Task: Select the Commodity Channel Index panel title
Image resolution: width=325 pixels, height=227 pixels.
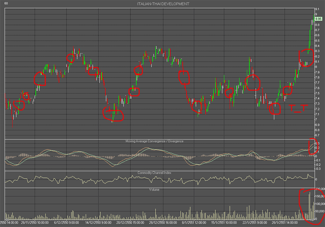Action: tap(154, 173)
